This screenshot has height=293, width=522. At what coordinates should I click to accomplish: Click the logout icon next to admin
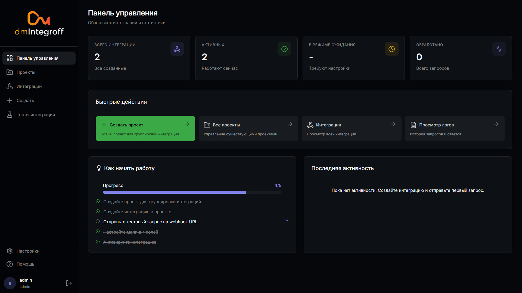tap(69, 283)
